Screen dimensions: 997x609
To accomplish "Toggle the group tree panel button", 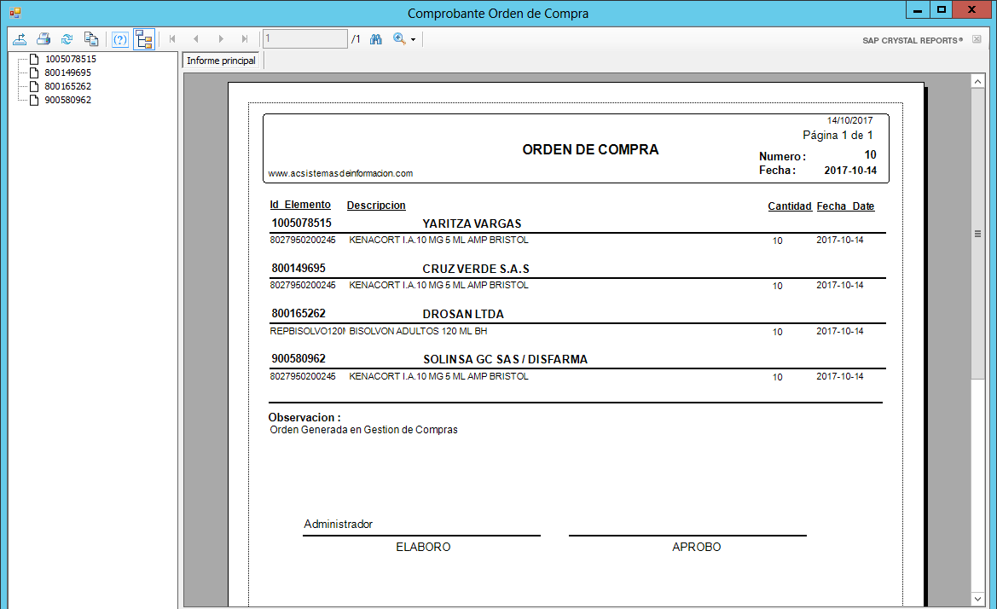I will (143, 39).
